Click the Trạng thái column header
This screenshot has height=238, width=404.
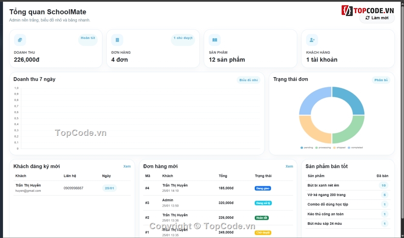pos(263,176)
